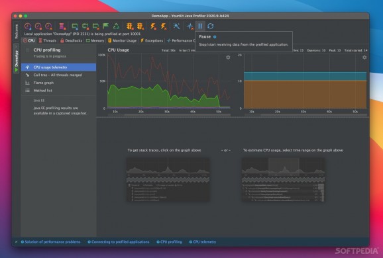
Task: Click the Java EE section label
Action: [39, 101]
